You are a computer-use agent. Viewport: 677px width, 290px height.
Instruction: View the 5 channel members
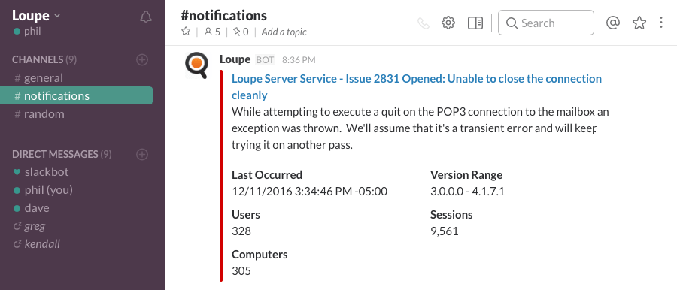tap(212, 32)
